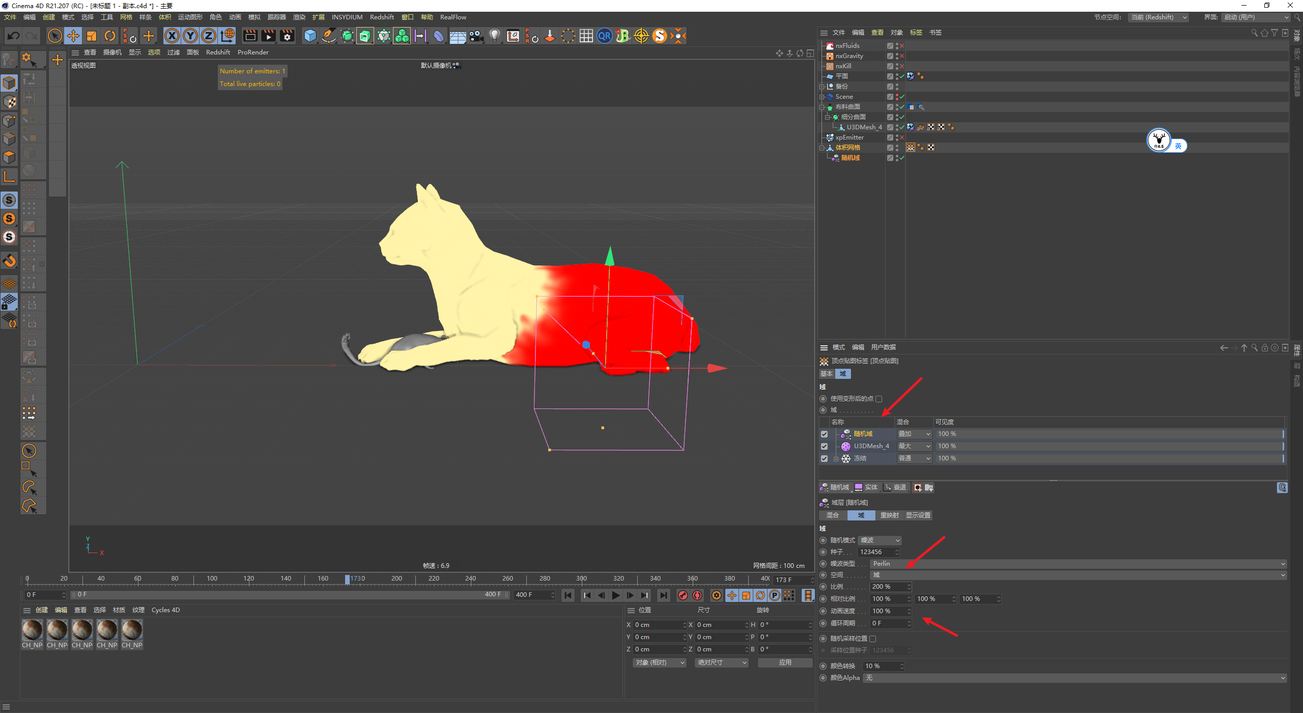Uncheck the 随机域 layer checkbox
The height and width of the screenshot is (713, 1303).
825,434
